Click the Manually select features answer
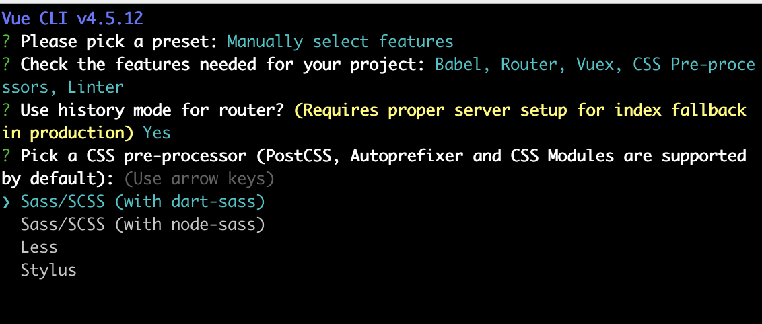 pyautogui.click(x=340, y=42)
